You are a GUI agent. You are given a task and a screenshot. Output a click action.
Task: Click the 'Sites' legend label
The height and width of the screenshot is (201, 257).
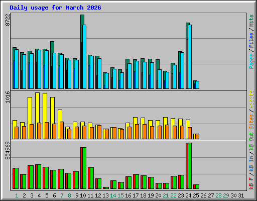(251, 122)
